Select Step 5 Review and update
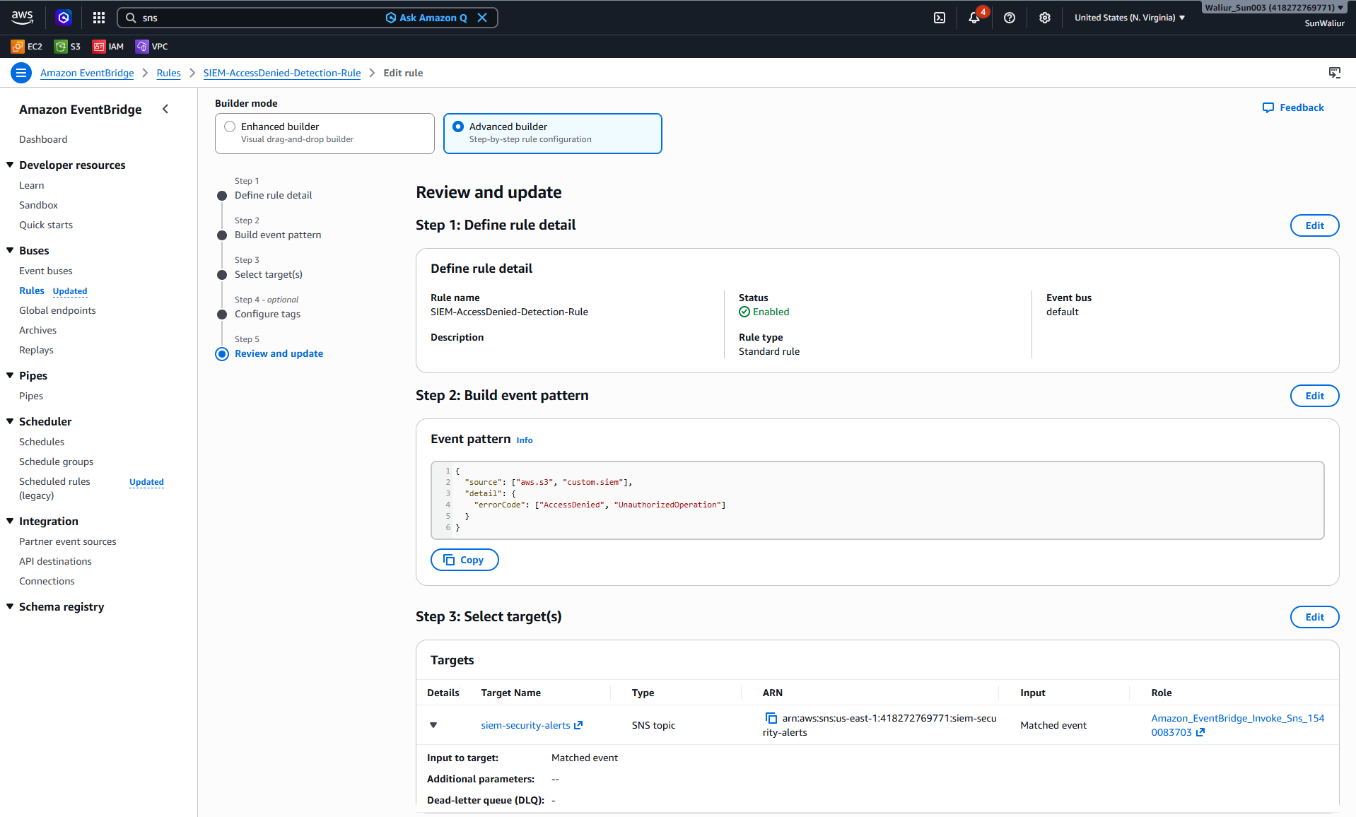Image resolution: width=1356 pixels, height=817 pixels. coord(279,353)
